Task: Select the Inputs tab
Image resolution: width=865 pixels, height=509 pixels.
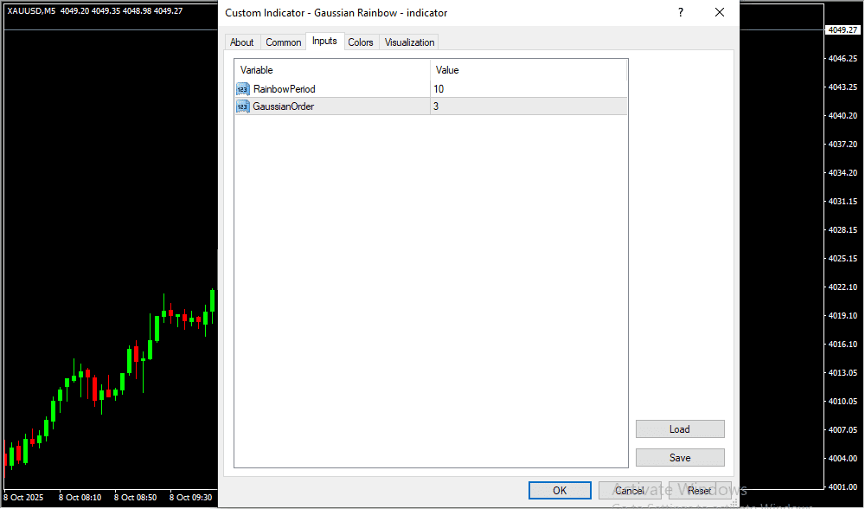Action: [324, 42]
